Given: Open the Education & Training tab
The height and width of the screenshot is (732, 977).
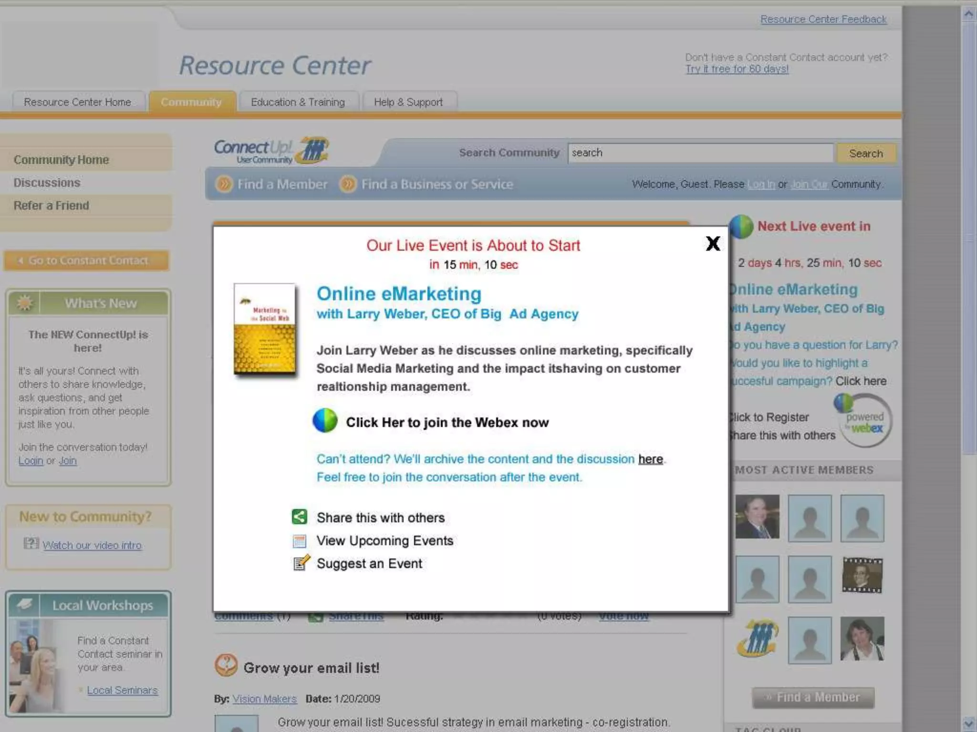Looking at the screenshot, I should (298, 102).
